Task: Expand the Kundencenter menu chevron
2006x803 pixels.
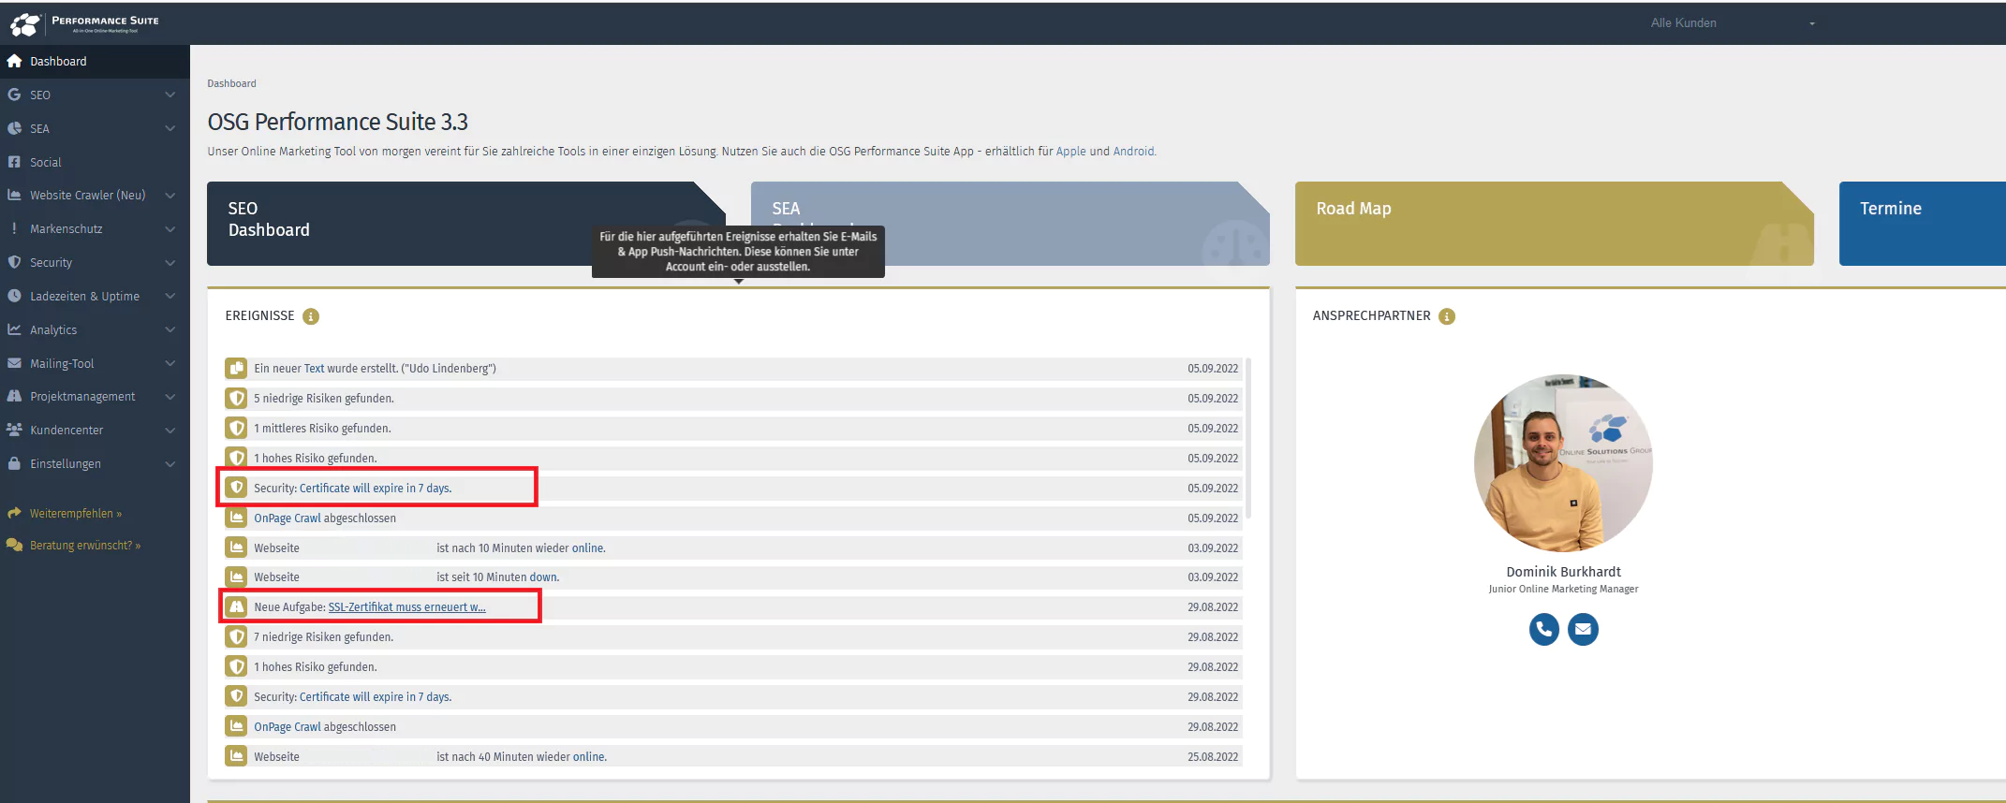Action: pyautogui.click(x=170, y=431)
